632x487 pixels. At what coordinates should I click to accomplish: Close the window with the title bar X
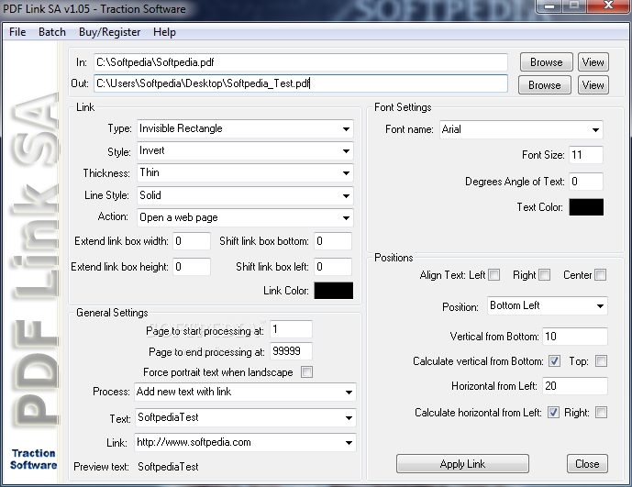[609, 6]
